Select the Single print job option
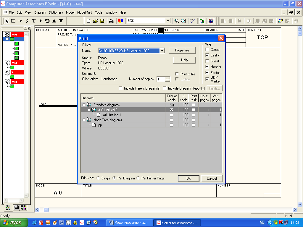The height and width of the screenshot is (227, 303). pyautogui.click(x=98, y=178)
